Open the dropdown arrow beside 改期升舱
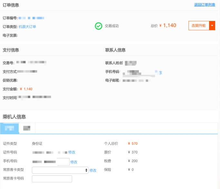220x189 pixels. tap(212, 26)
